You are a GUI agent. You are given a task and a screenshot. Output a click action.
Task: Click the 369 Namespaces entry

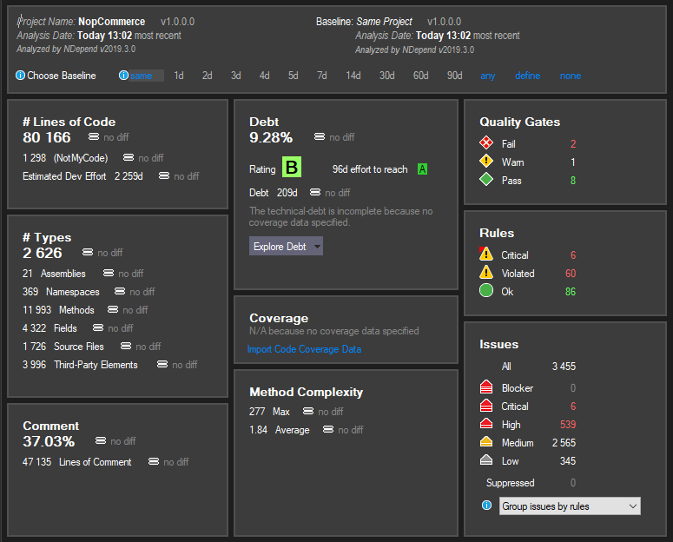pyautogui.click(x=61, y=292)
